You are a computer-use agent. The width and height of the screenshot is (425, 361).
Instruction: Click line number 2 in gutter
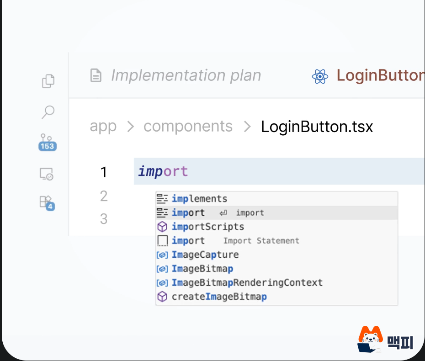[104, 196]
